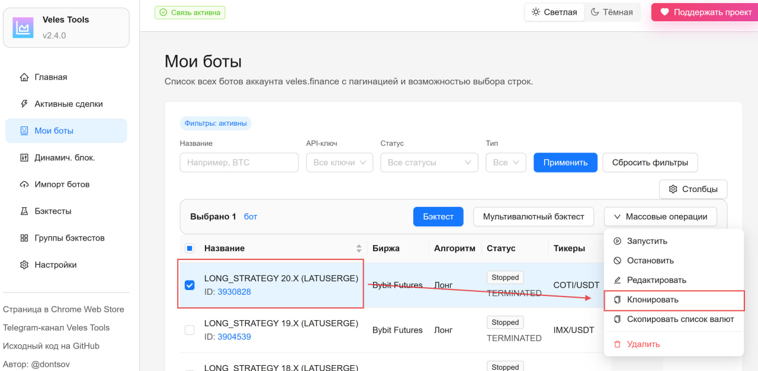Choose Клонировать from the operations menu
758x371 pixels.
pos(674,300)
